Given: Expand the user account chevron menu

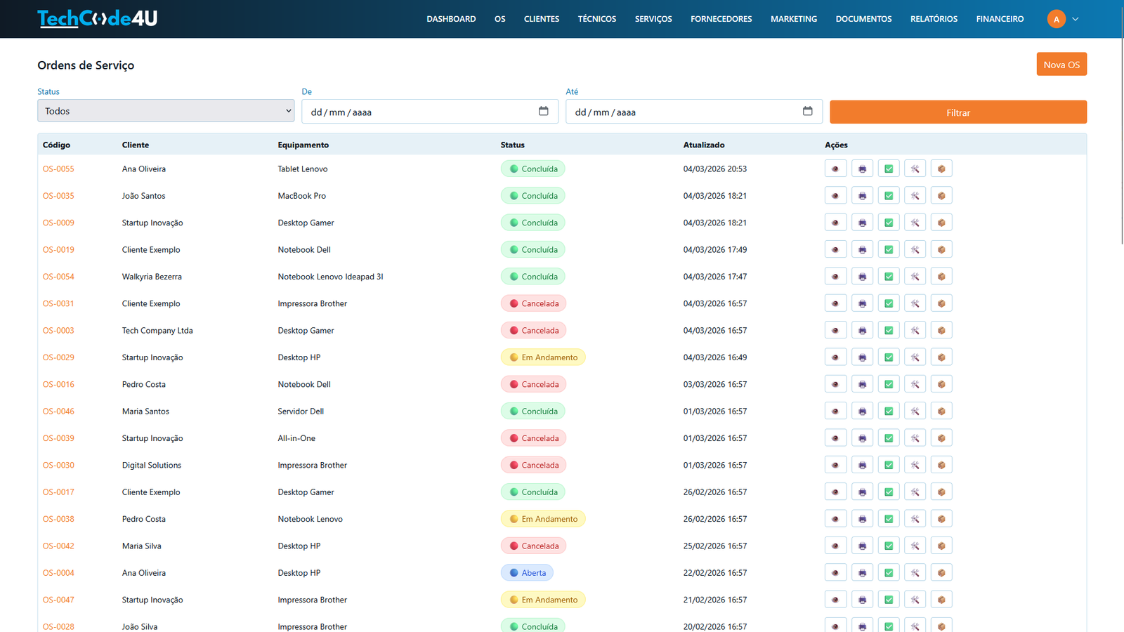Looking at the screenshot, I should pyautogui.click(x=1075, y=19).
